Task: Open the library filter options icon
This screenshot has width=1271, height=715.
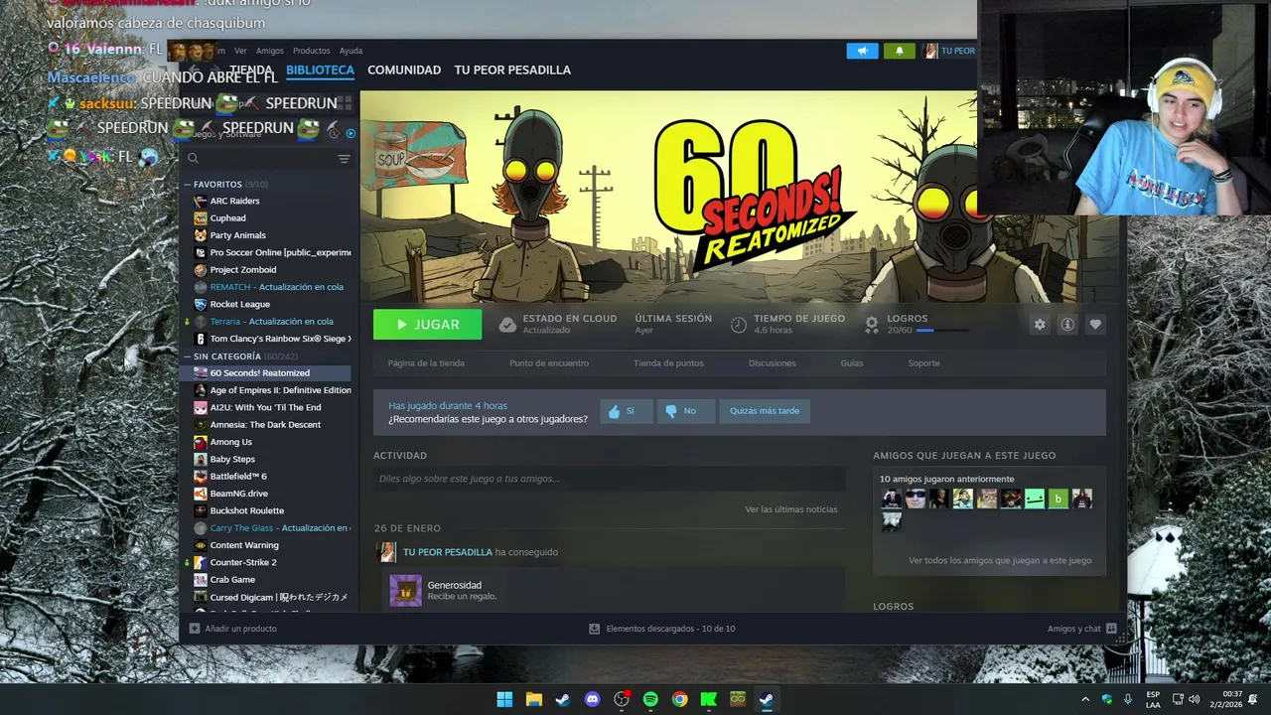Action: coord(344,158)
